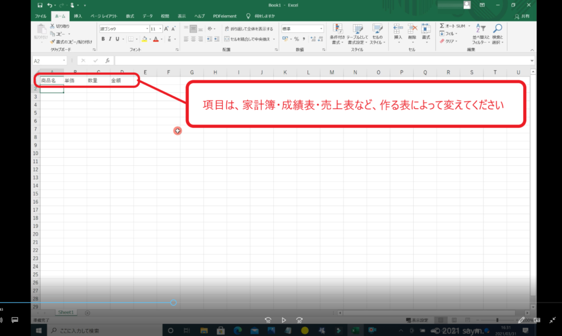Open the number format (標準) dropdown

click(x=321, y=29)
